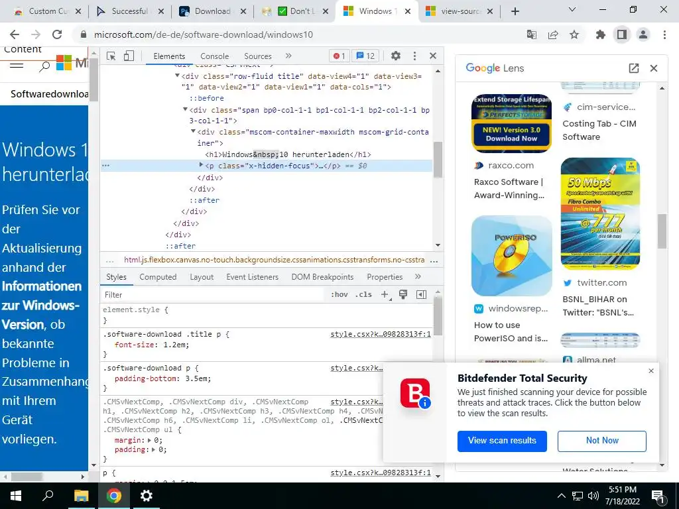
Task: Click the Bitdefender red B logo
Action: click(x=415, y=393)
